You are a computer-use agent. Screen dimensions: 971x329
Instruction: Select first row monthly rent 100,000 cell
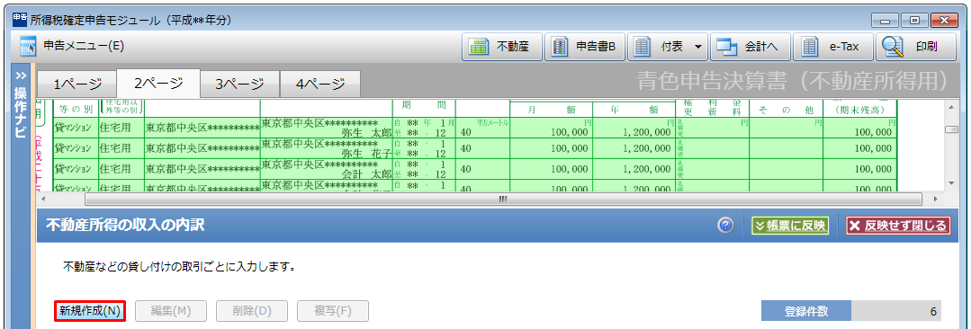coord(551,132)
